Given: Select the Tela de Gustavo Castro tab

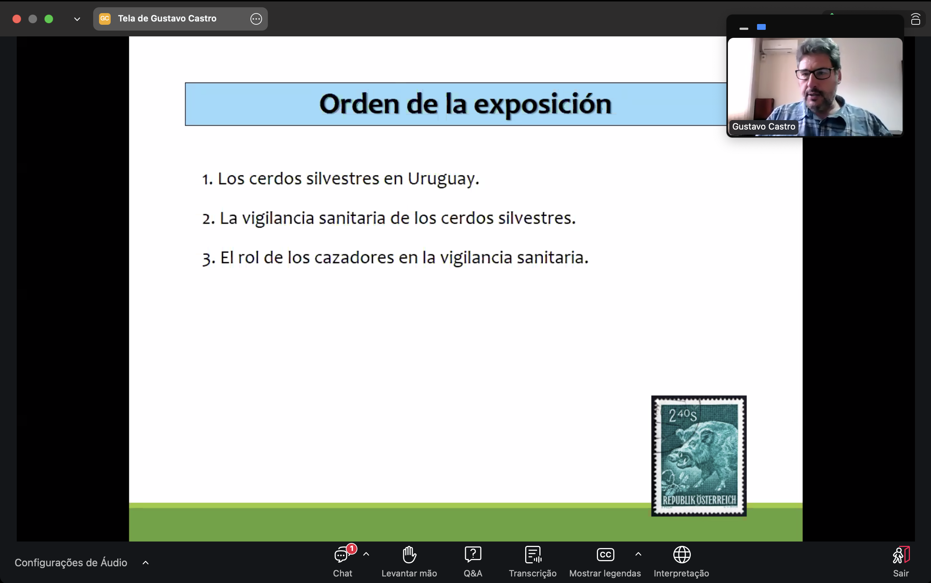Looking at the screenshot, I should [167, 19].
